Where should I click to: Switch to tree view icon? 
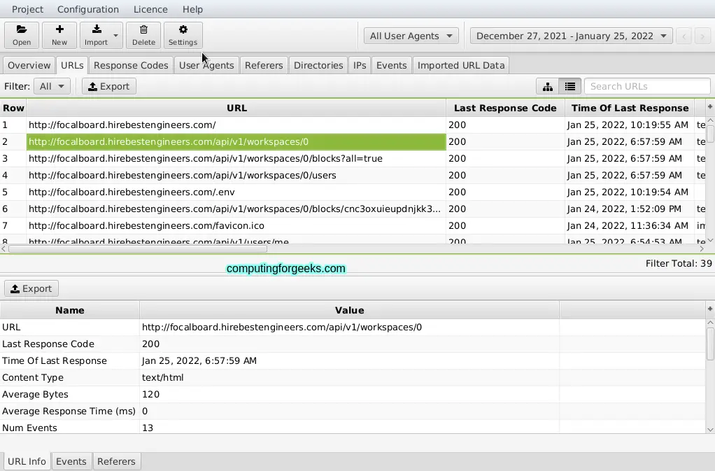(x=548, y=86)
